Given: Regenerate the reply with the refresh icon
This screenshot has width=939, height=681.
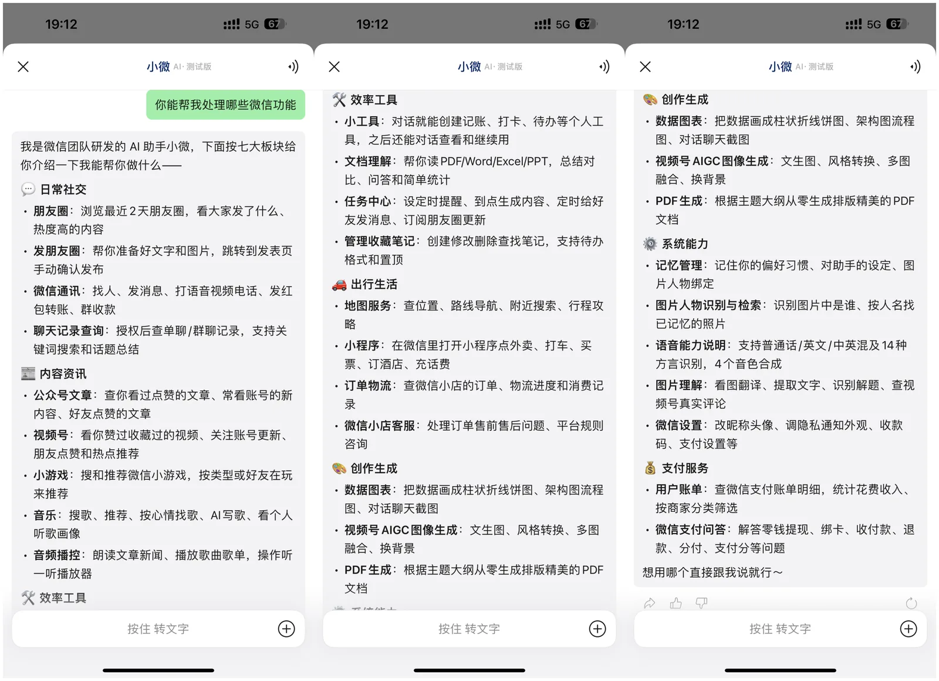Looking at the screenshot, I should 911,603.
